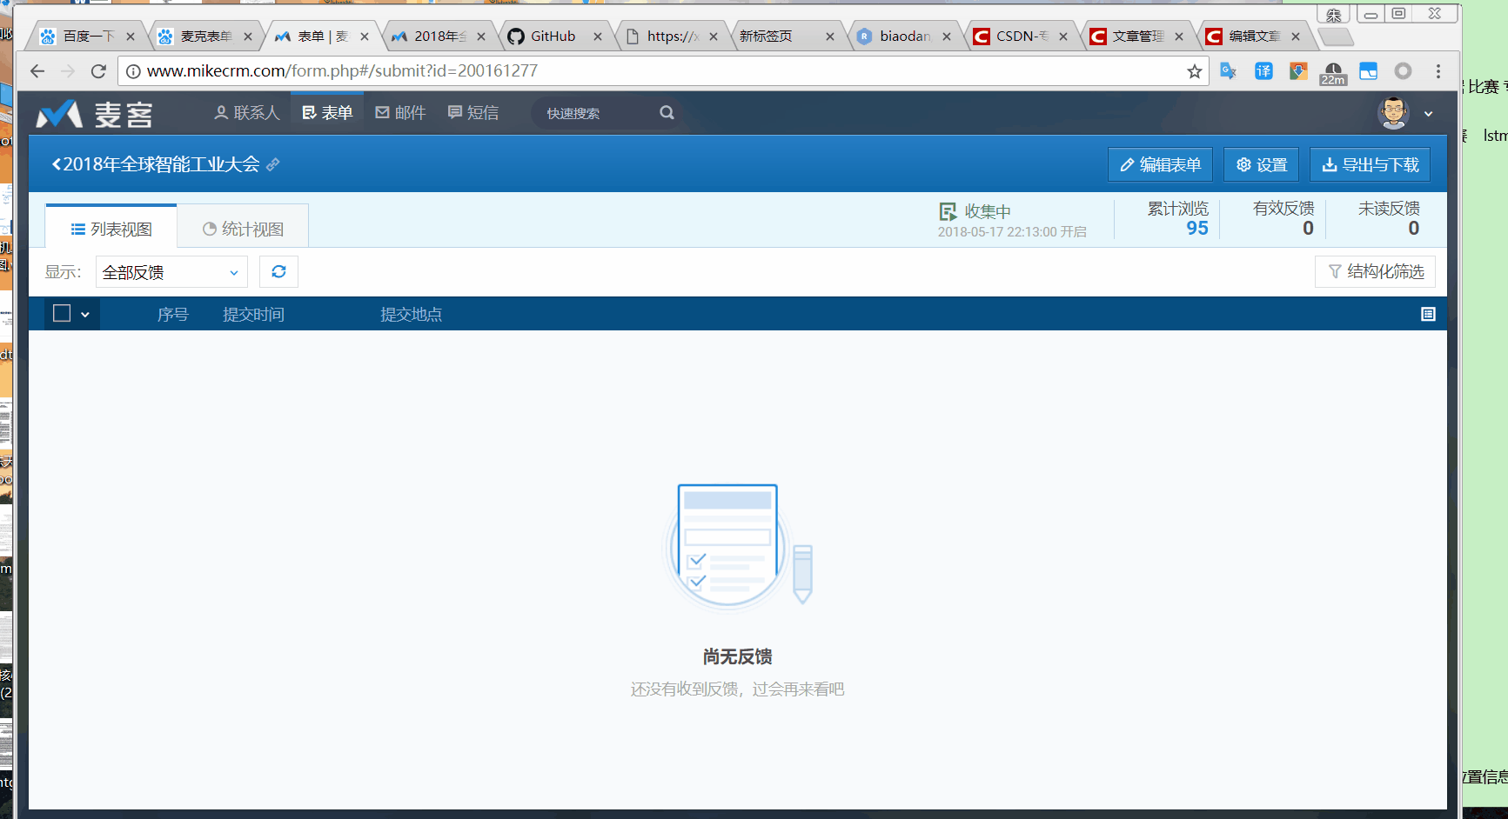The image size is (1508, 819).
Task: Open the 结构化筛选 filter
Action: point(1376,272)
